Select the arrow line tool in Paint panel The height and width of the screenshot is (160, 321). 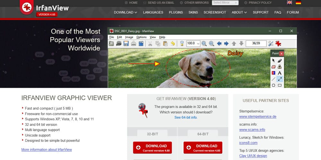(280, 79)
